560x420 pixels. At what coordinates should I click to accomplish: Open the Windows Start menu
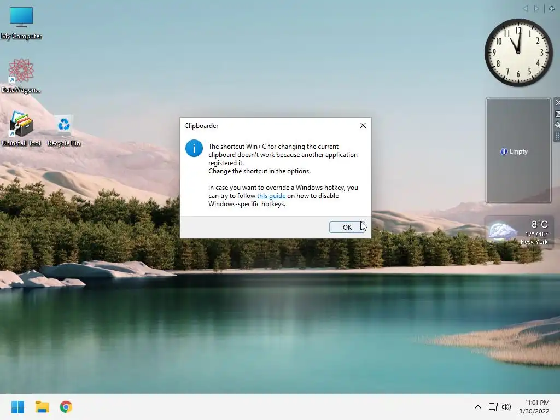[x=18, y=407]
